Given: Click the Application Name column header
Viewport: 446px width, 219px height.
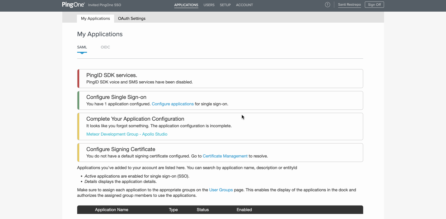Looking at the screenshot, I should pos(111,209).
